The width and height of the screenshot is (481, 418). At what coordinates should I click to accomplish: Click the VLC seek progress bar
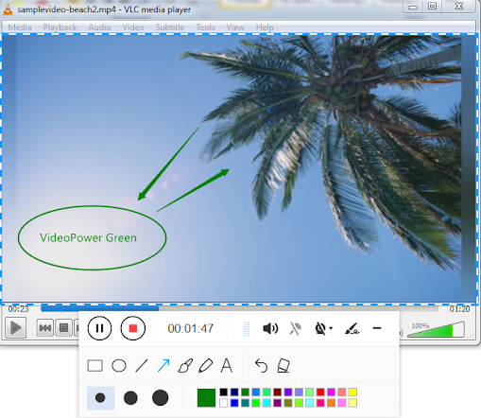point(239,309)
